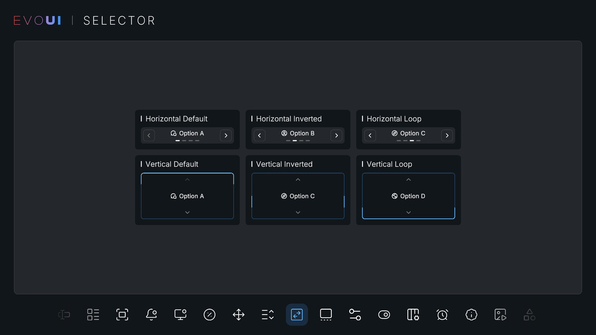
Task: Open the down chevron in Vertical Inverted selector
Action: pyautogui.click(x=298, y=213)
